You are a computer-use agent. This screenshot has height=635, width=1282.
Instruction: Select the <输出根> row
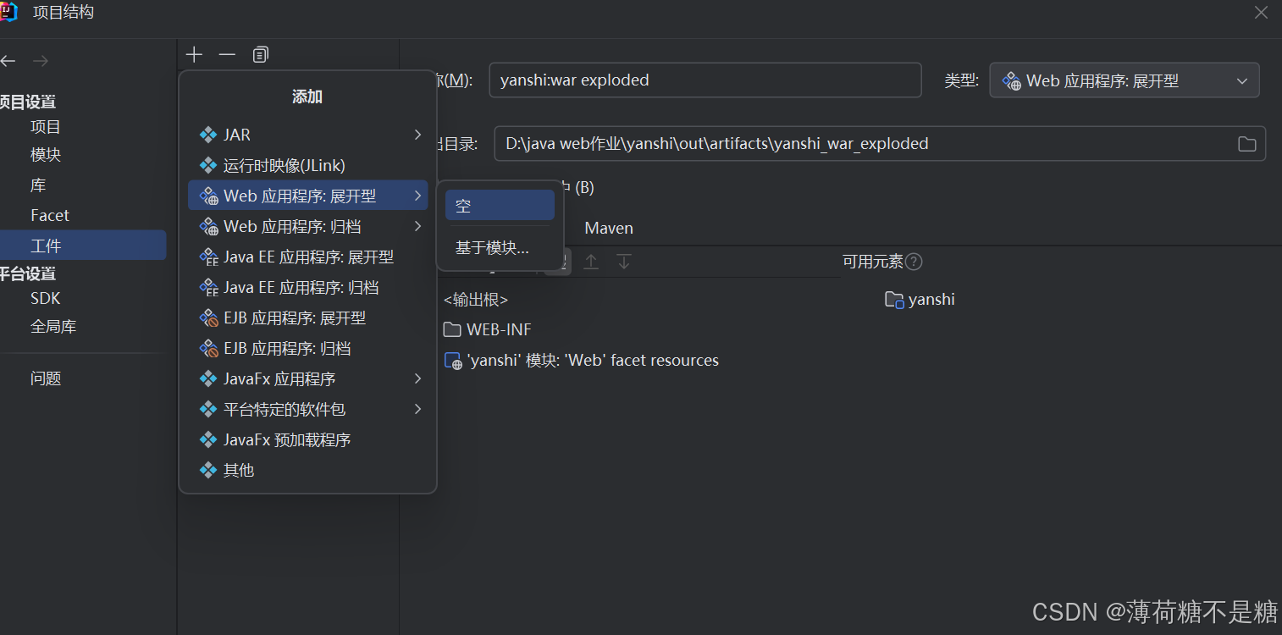coord(476,300)
